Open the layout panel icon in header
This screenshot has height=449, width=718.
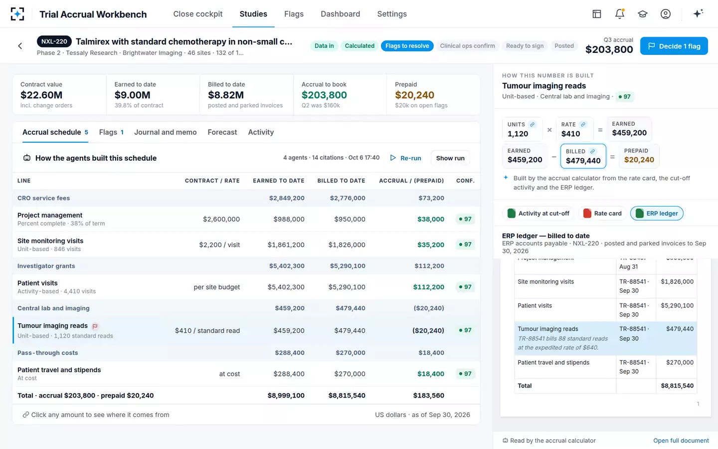pyautogui.click(x=596, y=14)
